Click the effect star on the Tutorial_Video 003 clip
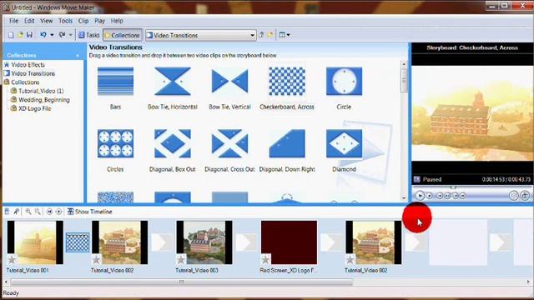Image resolution: width=534 pixels, height=300 pixels. tap(181, 260)
